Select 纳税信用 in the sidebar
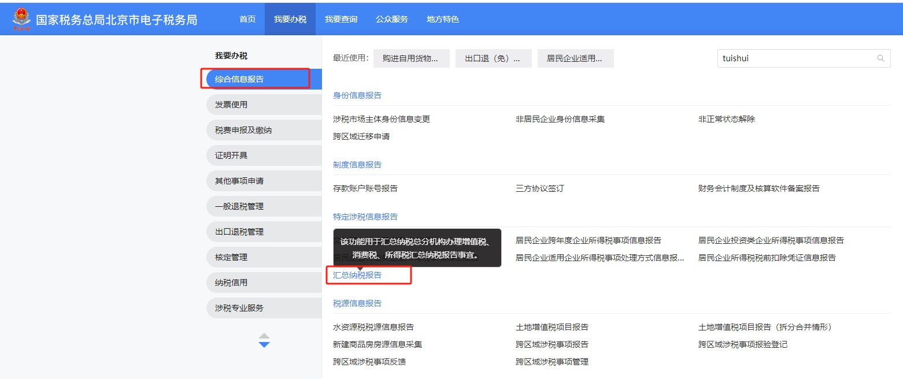Viewport: 903px width, 379px height. pos(264,283)
